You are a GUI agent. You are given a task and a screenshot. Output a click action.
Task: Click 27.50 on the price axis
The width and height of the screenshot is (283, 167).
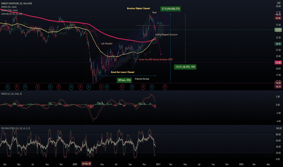278,50
